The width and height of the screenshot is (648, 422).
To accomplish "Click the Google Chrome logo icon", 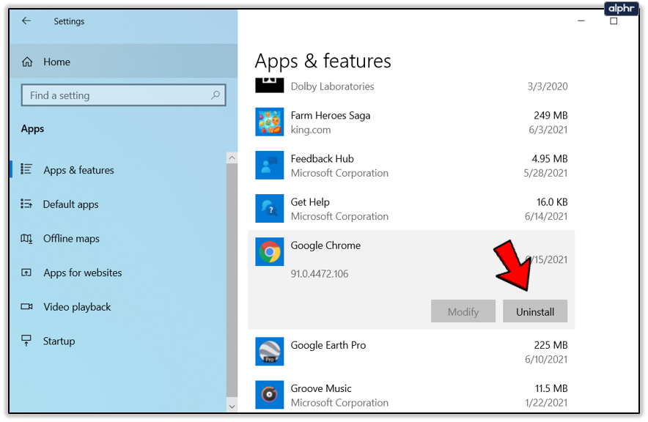I will tap(270, 252).
